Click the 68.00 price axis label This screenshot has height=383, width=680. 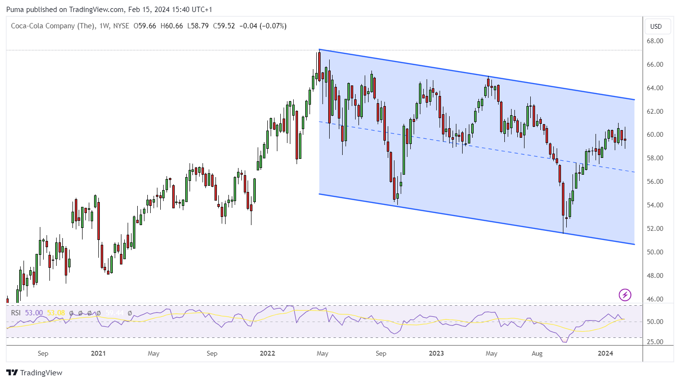(656, 41)
